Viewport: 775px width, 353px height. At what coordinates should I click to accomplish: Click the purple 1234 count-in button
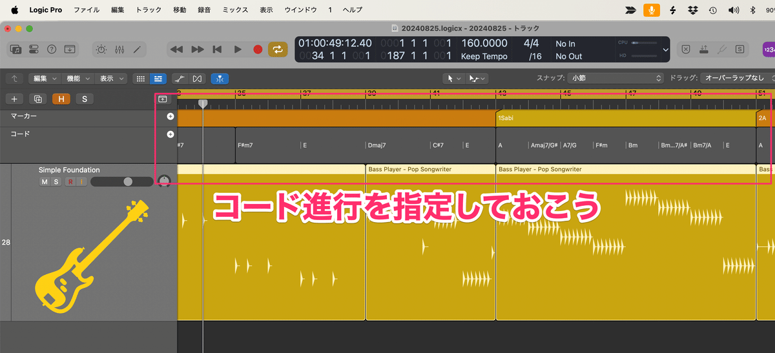[769, 49]
